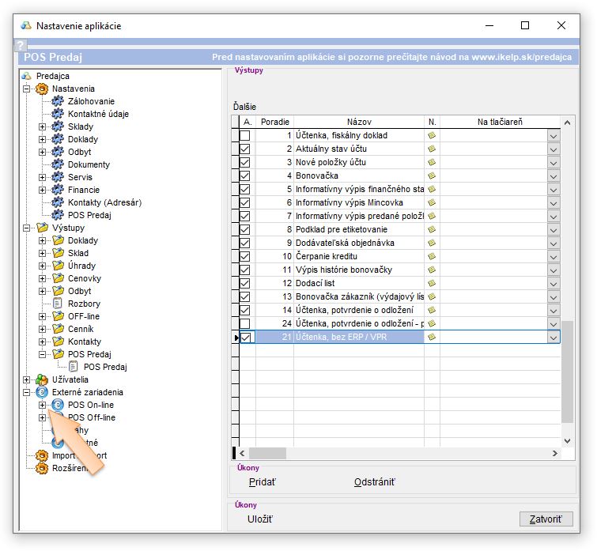The height and width of the screenshot is (551, 597).
Task: Select the Dokumenty tree item
Action: click(89, 164)
